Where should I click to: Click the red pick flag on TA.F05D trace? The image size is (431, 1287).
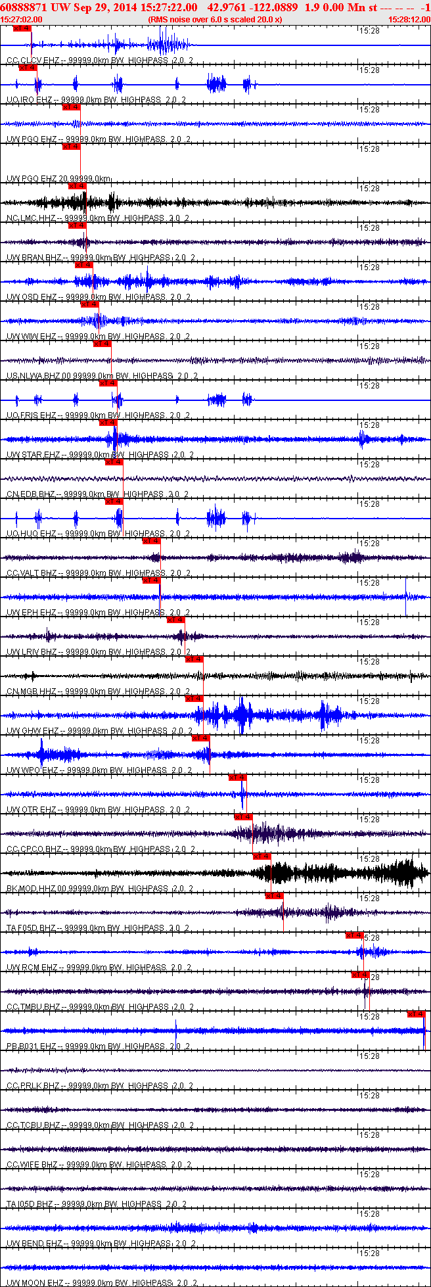(275, 896)
